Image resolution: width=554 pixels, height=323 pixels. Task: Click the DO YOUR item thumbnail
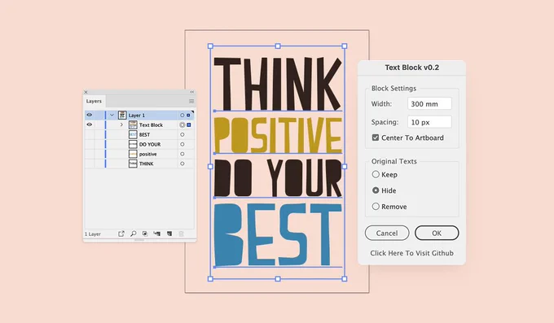point(133,144)
